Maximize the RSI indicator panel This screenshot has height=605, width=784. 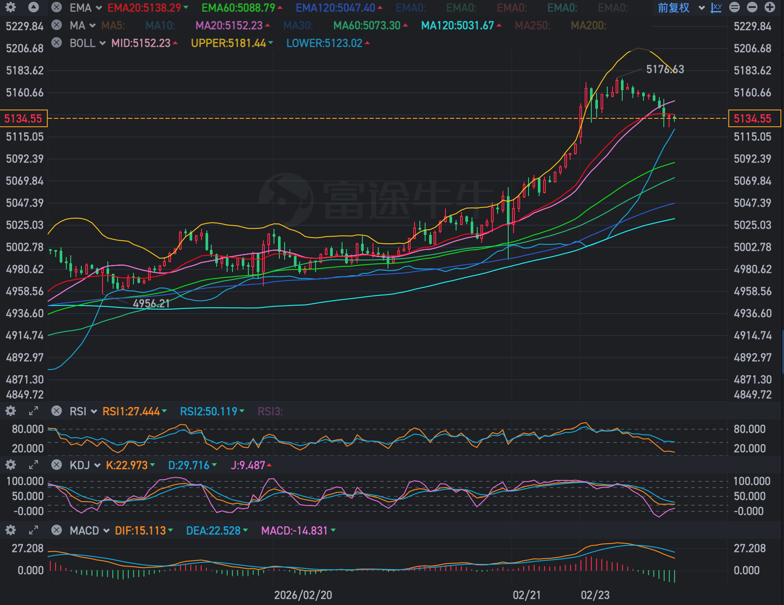click(34, 411)
